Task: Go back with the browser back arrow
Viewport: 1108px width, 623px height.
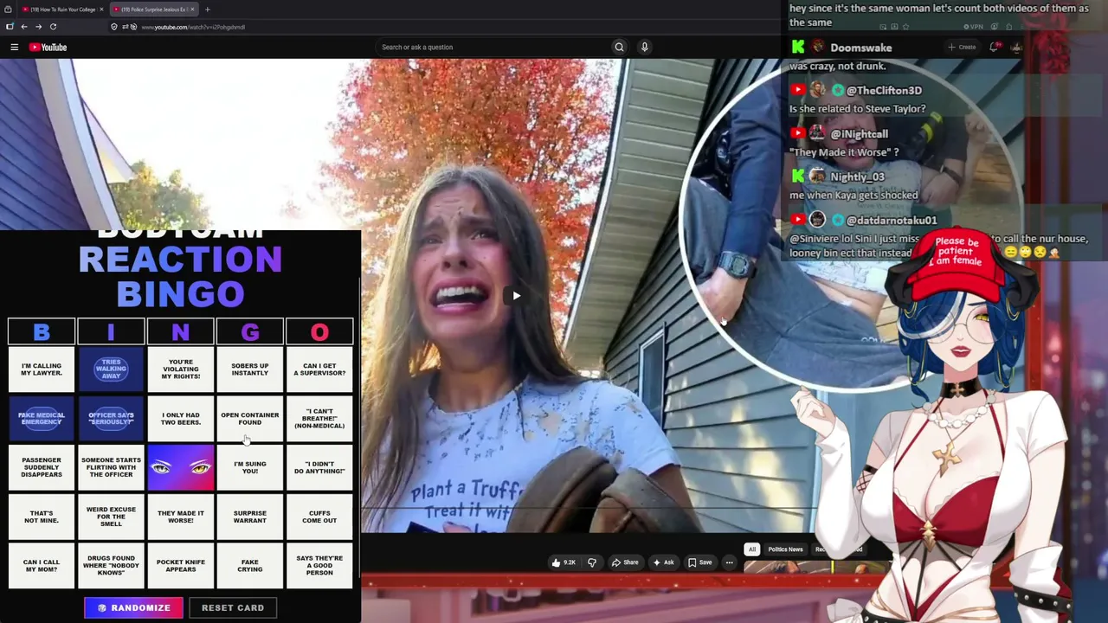Action: pyautogui.click(x=24, y=27)
